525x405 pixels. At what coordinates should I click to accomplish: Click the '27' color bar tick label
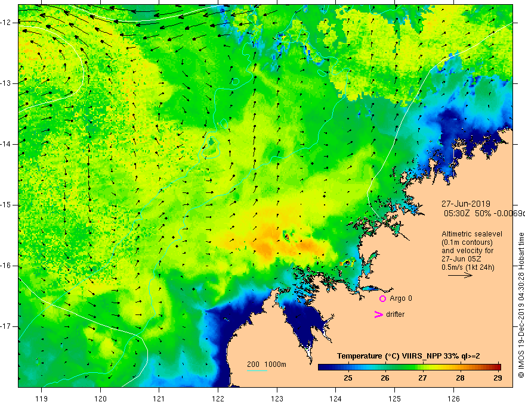point(422,378)
